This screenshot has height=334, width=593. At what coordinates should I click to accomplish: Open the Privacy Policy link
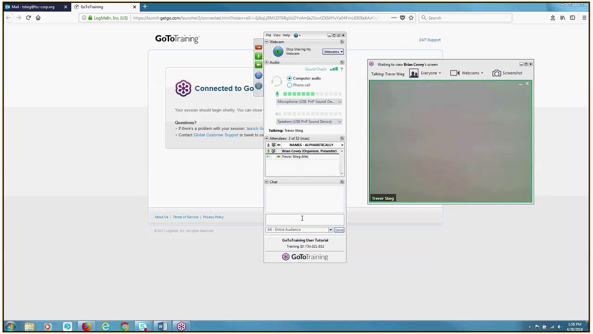coord(213,217)
